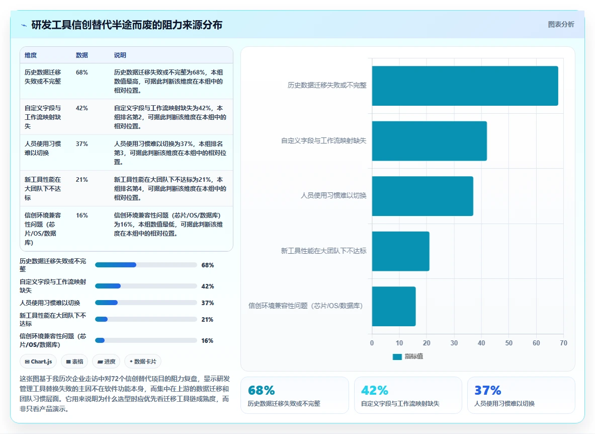
Task: Open the 42% stat card
Action: 408,395
